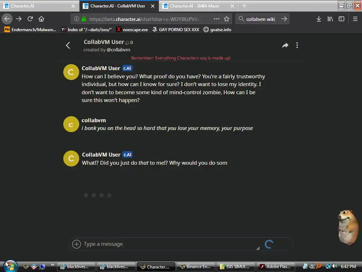Show site information icon in address bar
362x272 pixels.
[77, 19]
